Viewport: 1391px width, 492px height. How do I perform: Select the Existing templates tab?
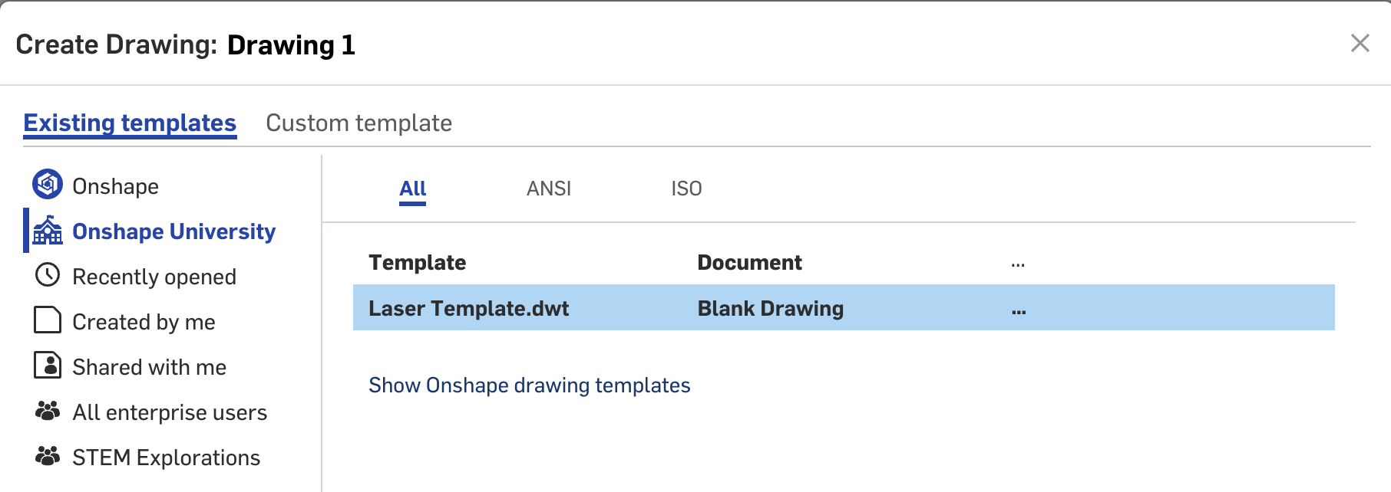(x=130, y=123)
